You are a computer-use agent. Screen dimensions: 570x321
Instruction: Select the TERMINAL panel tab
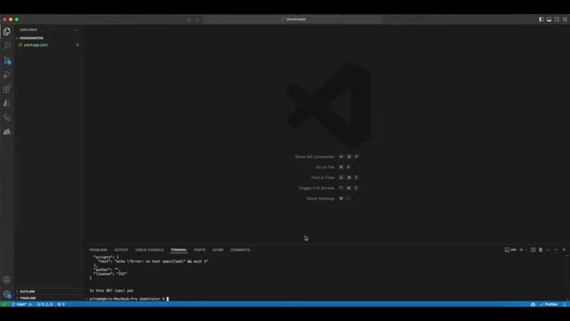179,250
